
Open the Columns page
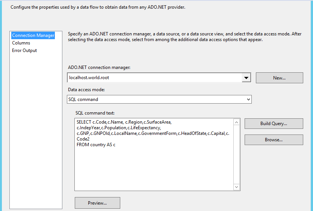click(21, 43)
